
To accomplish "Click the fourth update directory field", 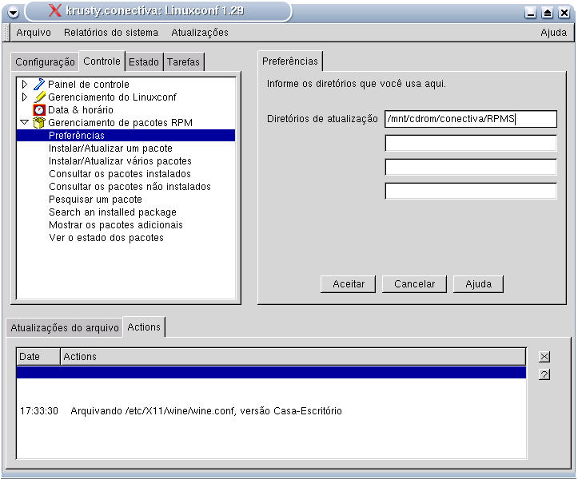I will tap(471, 191).
